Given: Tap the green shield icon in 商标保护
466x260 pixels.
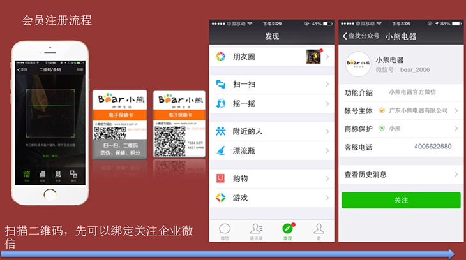Looking at the screenshot, I should pos(382,129).
